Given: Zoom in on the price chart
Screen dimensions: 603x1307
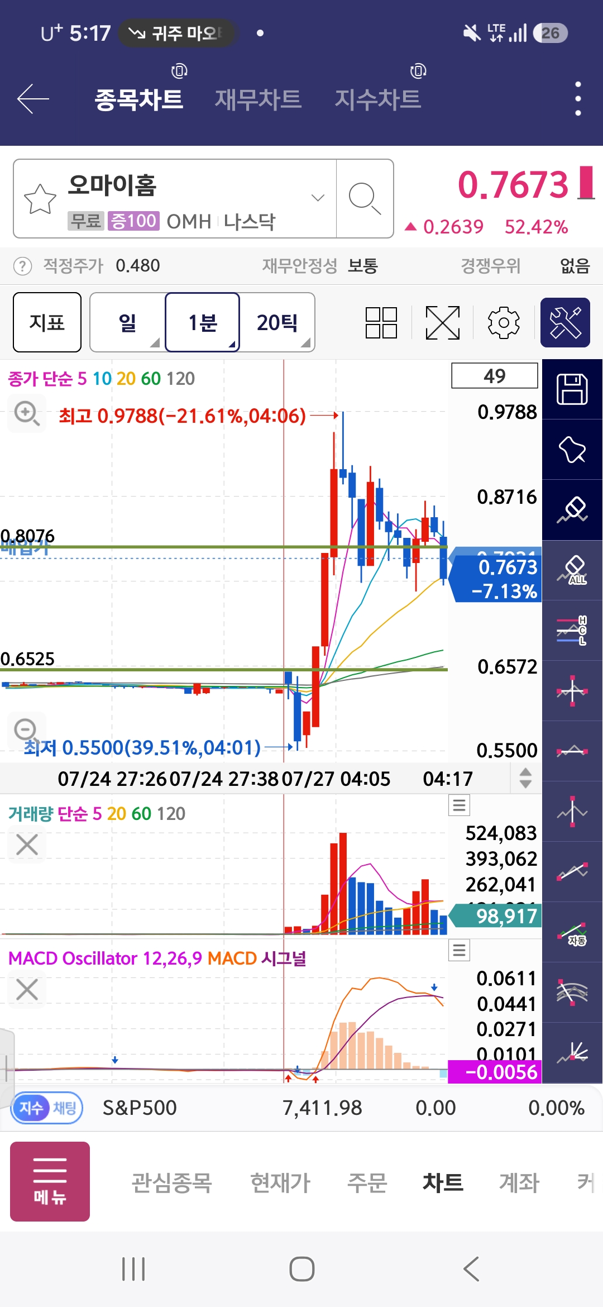Looking at the screenshot, I should click(27, 413).
